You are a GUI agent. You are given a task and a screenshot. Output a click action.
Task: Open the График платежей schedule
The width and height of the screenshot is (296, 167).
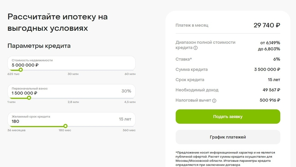pos(228,137)
